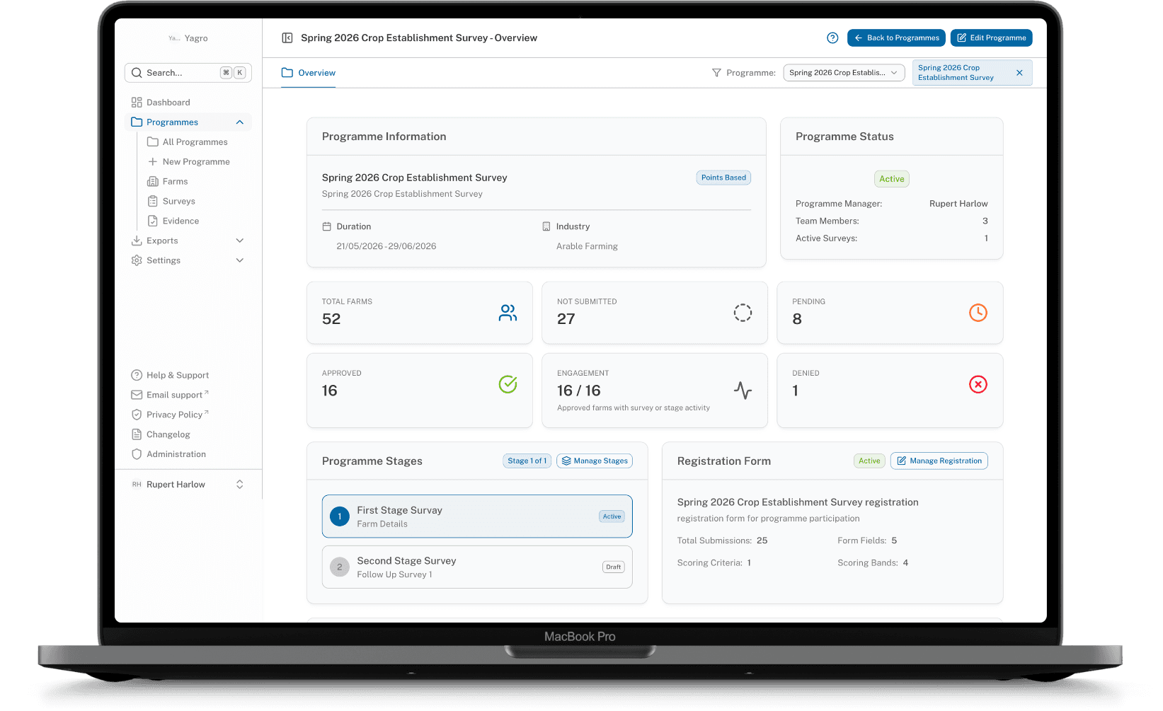The width and height of the screenshot is (1163, 711).
Task: Click the First Stage Active badge
Action: pyautogui.click(x=612, y=517)
